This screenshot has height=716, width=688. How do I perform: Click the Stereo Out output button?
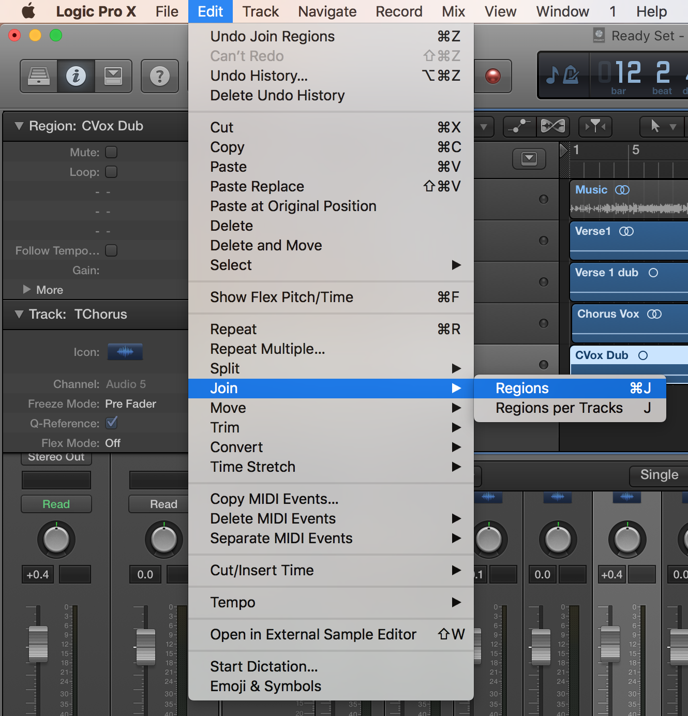[56, 458]
